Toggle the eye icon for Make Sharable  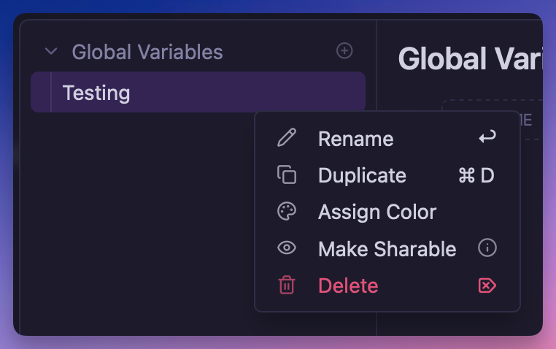click(287, 248)
